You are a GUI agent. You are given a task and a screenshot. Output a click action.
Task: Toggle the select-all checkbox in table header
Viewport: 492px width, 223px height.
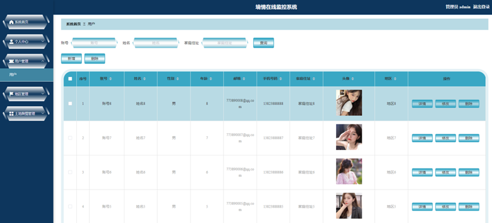70,79
